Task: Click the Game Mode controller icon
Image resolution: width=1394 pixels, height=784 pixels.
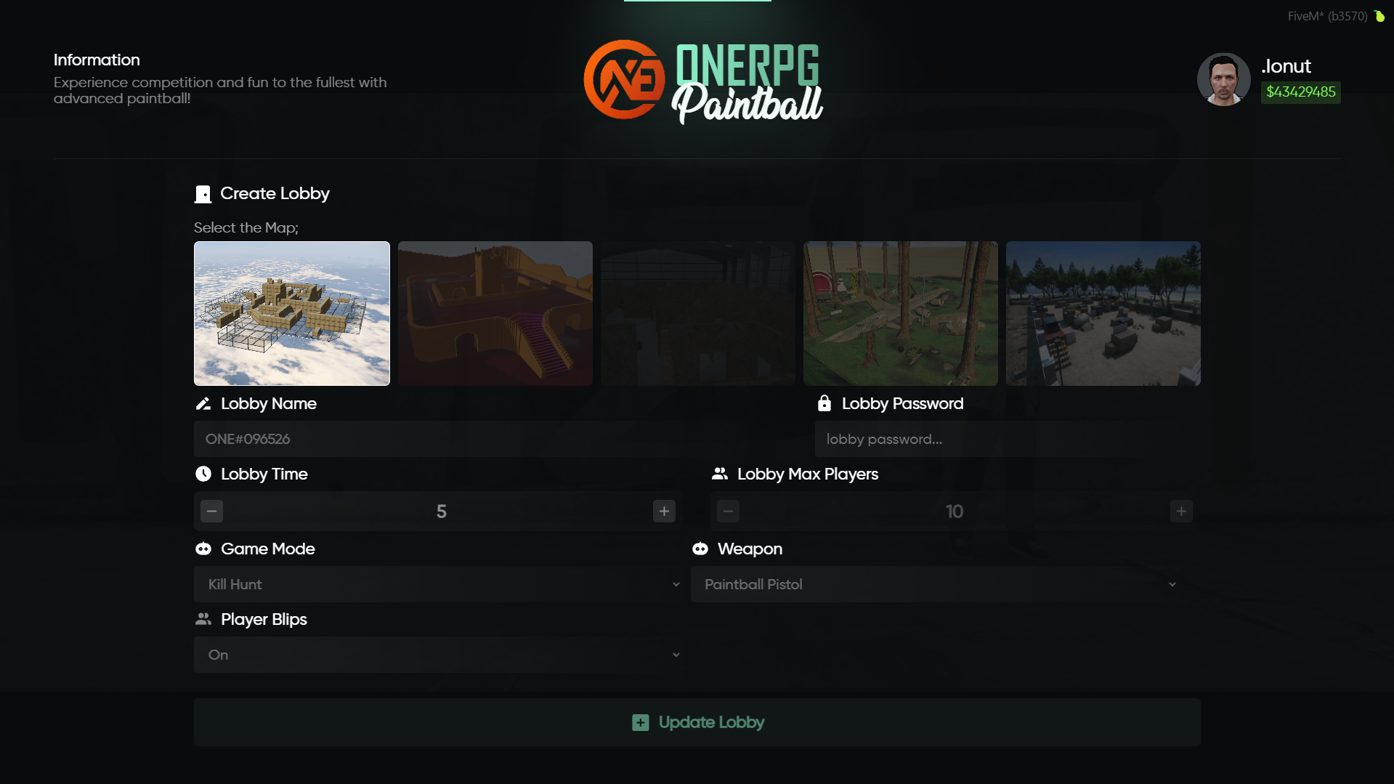Action: pos(203,549)
